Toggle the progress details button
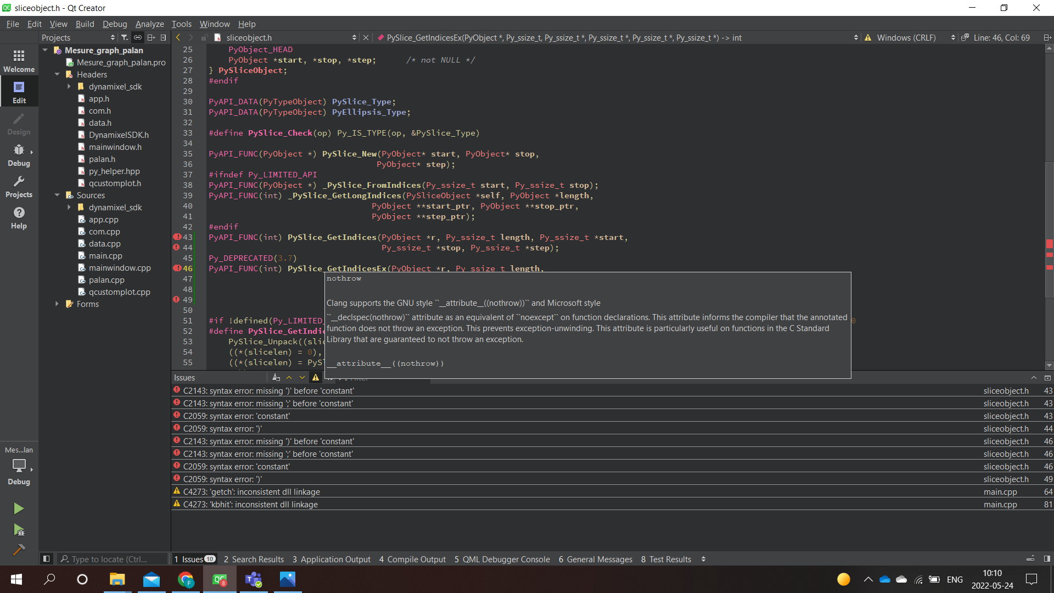The width and height of the screenshot is (1054, 593). pos(1030,559)
